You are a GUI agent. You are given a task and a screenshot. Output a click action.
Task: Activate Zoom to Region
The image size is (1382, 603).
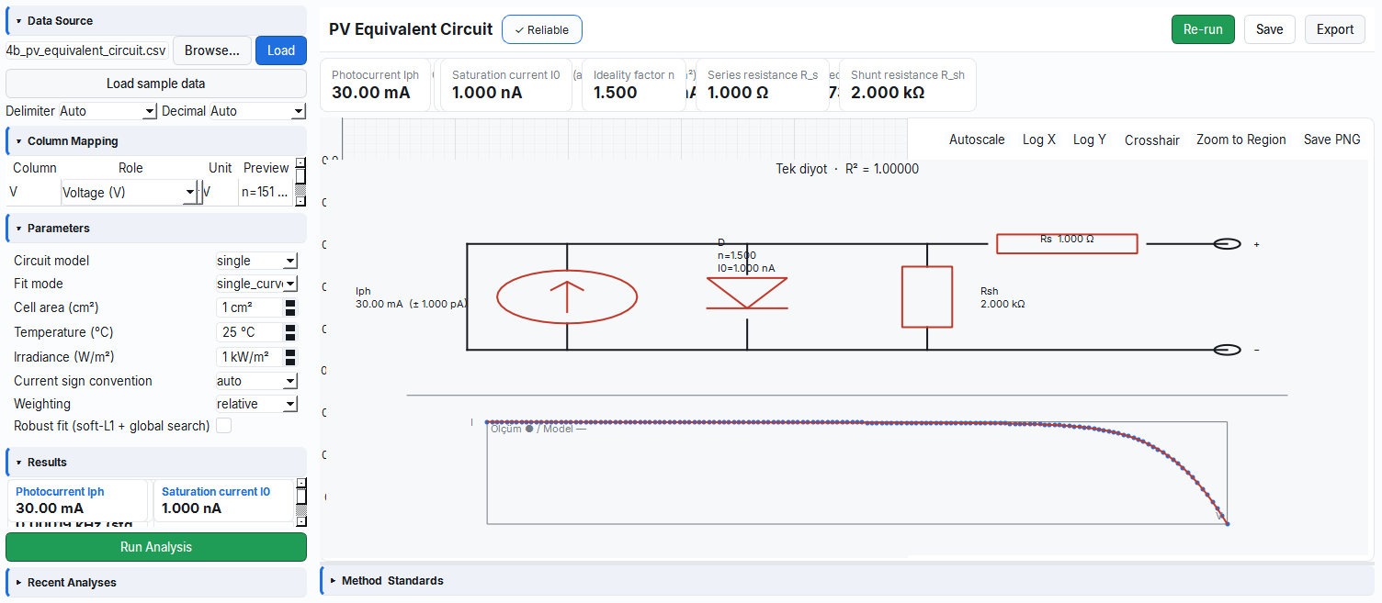click(x=1241, y=140)
